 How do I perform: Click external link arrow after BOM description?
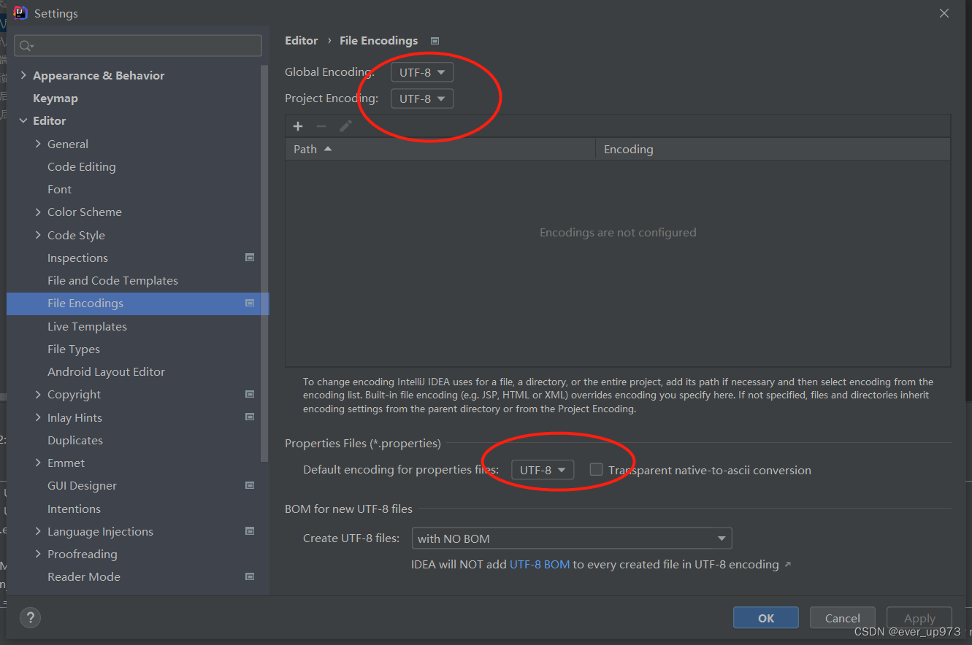787,565
